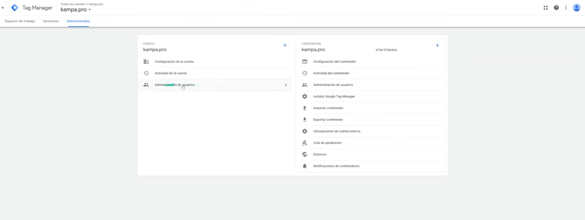
Task: Click the history icon for account activity
Action: tap(146, 73)
